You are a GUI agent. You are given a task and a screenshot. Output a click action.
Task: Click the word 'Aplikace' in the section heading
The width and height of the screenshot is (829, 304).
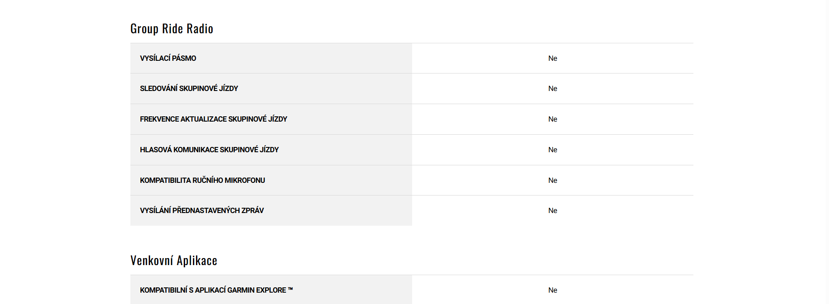click(x=197, y=261)
